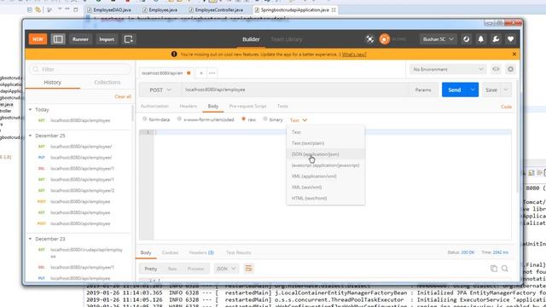
Task: Click the Params button
Action: (x=423, y=90)
